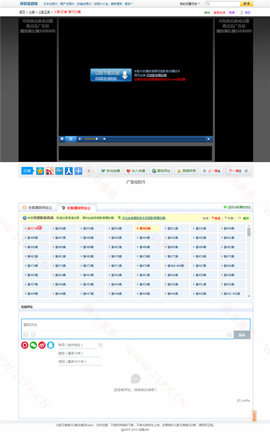Toggle 自动连播 auto-play
The width and height of the screenshot is (270, 438).
pos(110,171)
